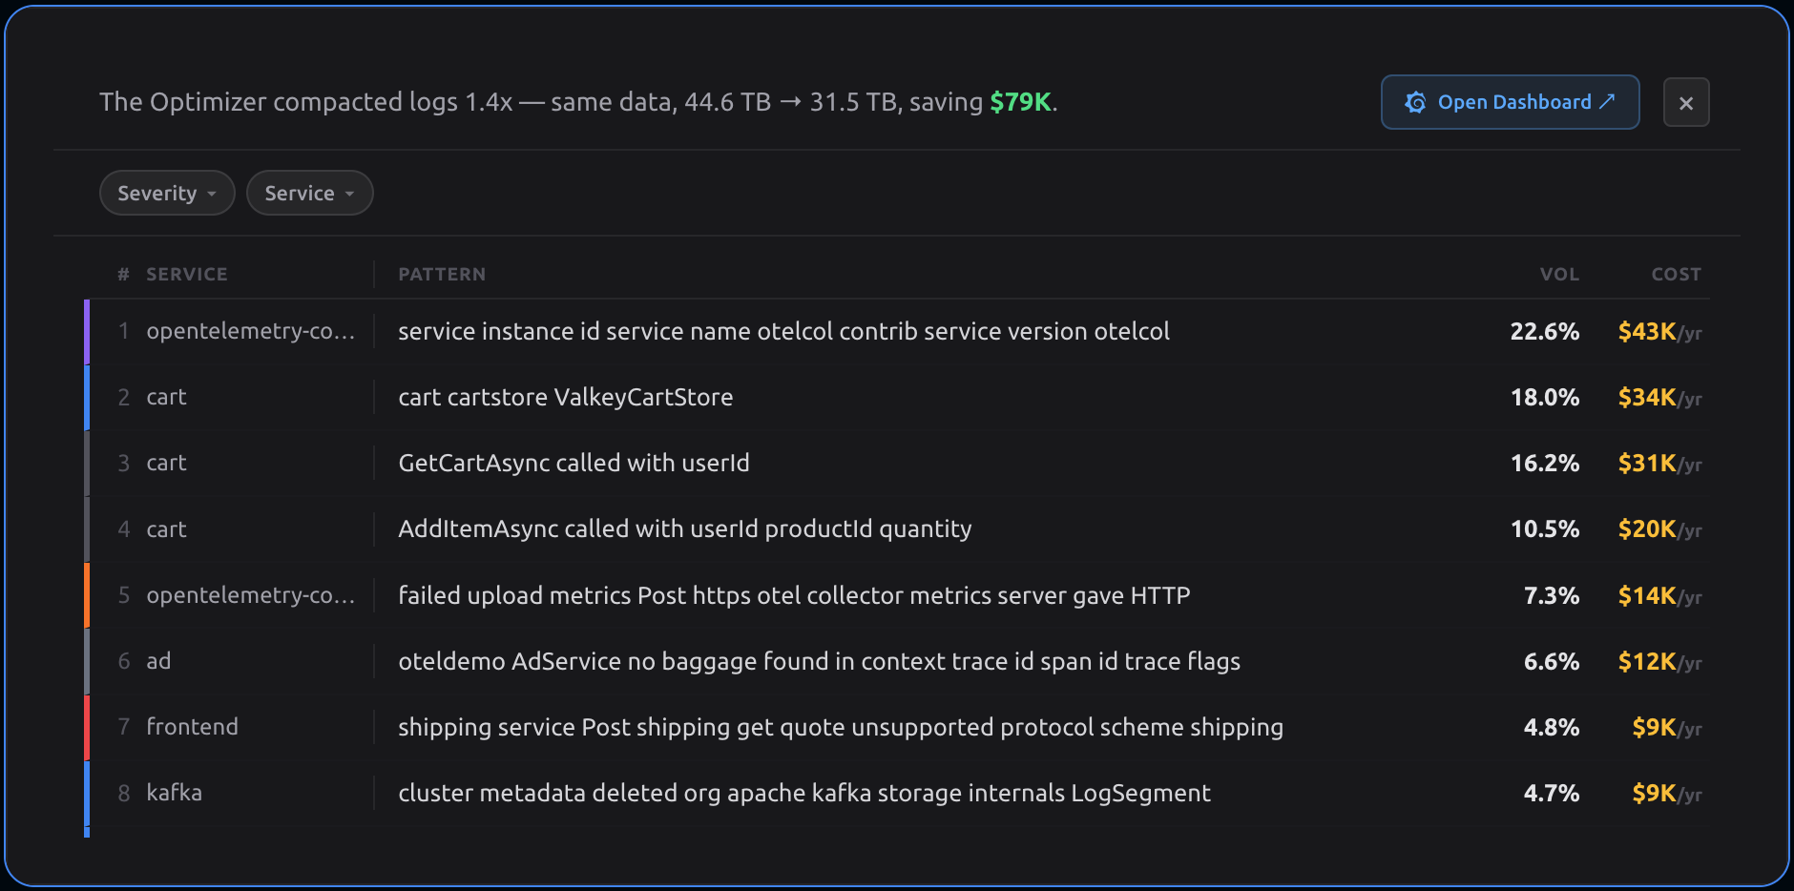Click the external link arrow beside Open Dashboard
This screenshot has width=1794, height=891.
(x=1608, y=101)
